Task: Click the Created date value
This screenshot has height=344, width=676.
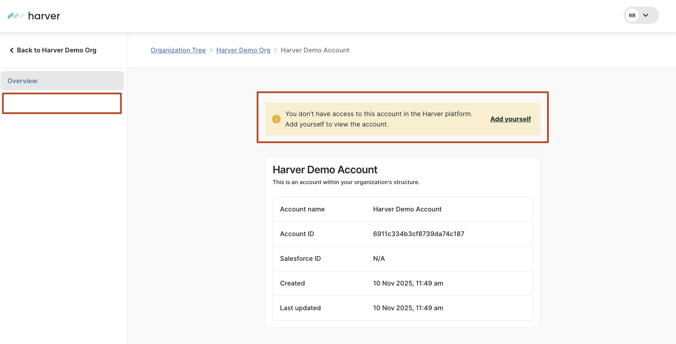Action: [x=408, y=283]
